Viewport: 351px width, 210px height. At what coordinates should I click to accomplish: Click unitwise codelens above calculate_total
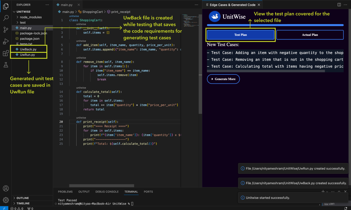[81, 88]
